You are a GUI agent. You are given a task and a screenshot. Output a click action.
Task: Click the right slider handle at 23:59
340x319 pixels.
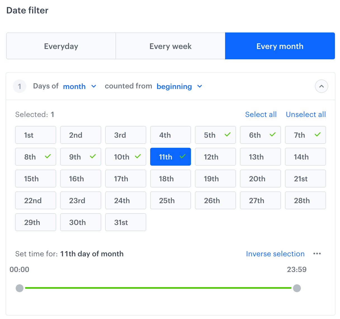(x=297, y=288)
